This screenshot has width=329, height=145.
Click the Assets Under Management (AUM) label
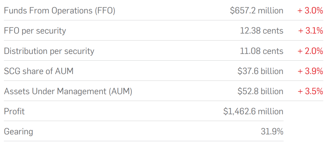[x=68, y=91]
